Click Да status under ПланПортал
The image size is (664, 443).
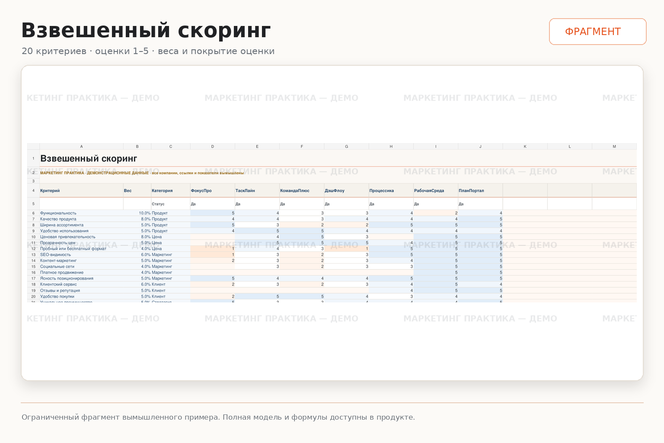click(480, 204)
